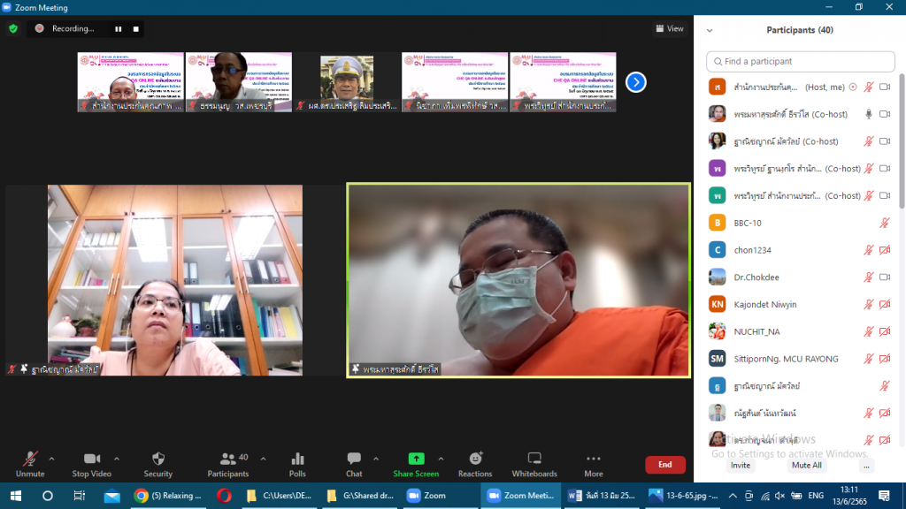Open the Reactions emoji icon
Viewport: 906px width, 509px height.
coord(475,459)
